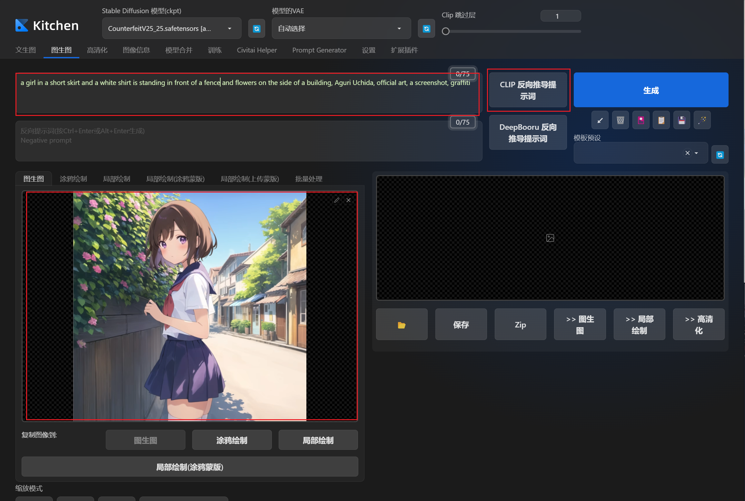Viewport: 745px width, 501px height.
Task: Refresh the 模板预设 template list
Action: click(x=720, y=155)
